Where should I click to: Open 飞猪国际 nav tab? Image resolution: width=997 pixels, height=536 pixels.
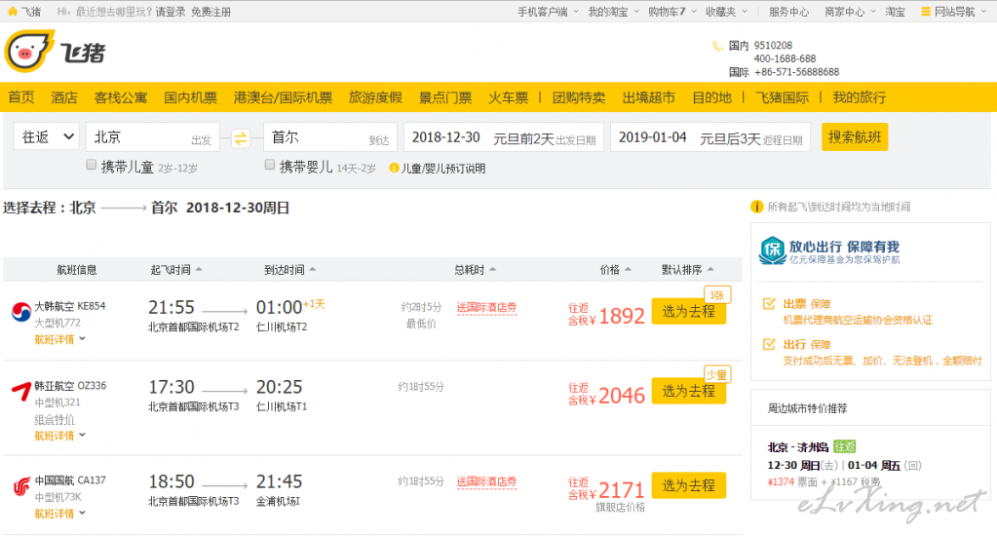[x=782, y=97]
